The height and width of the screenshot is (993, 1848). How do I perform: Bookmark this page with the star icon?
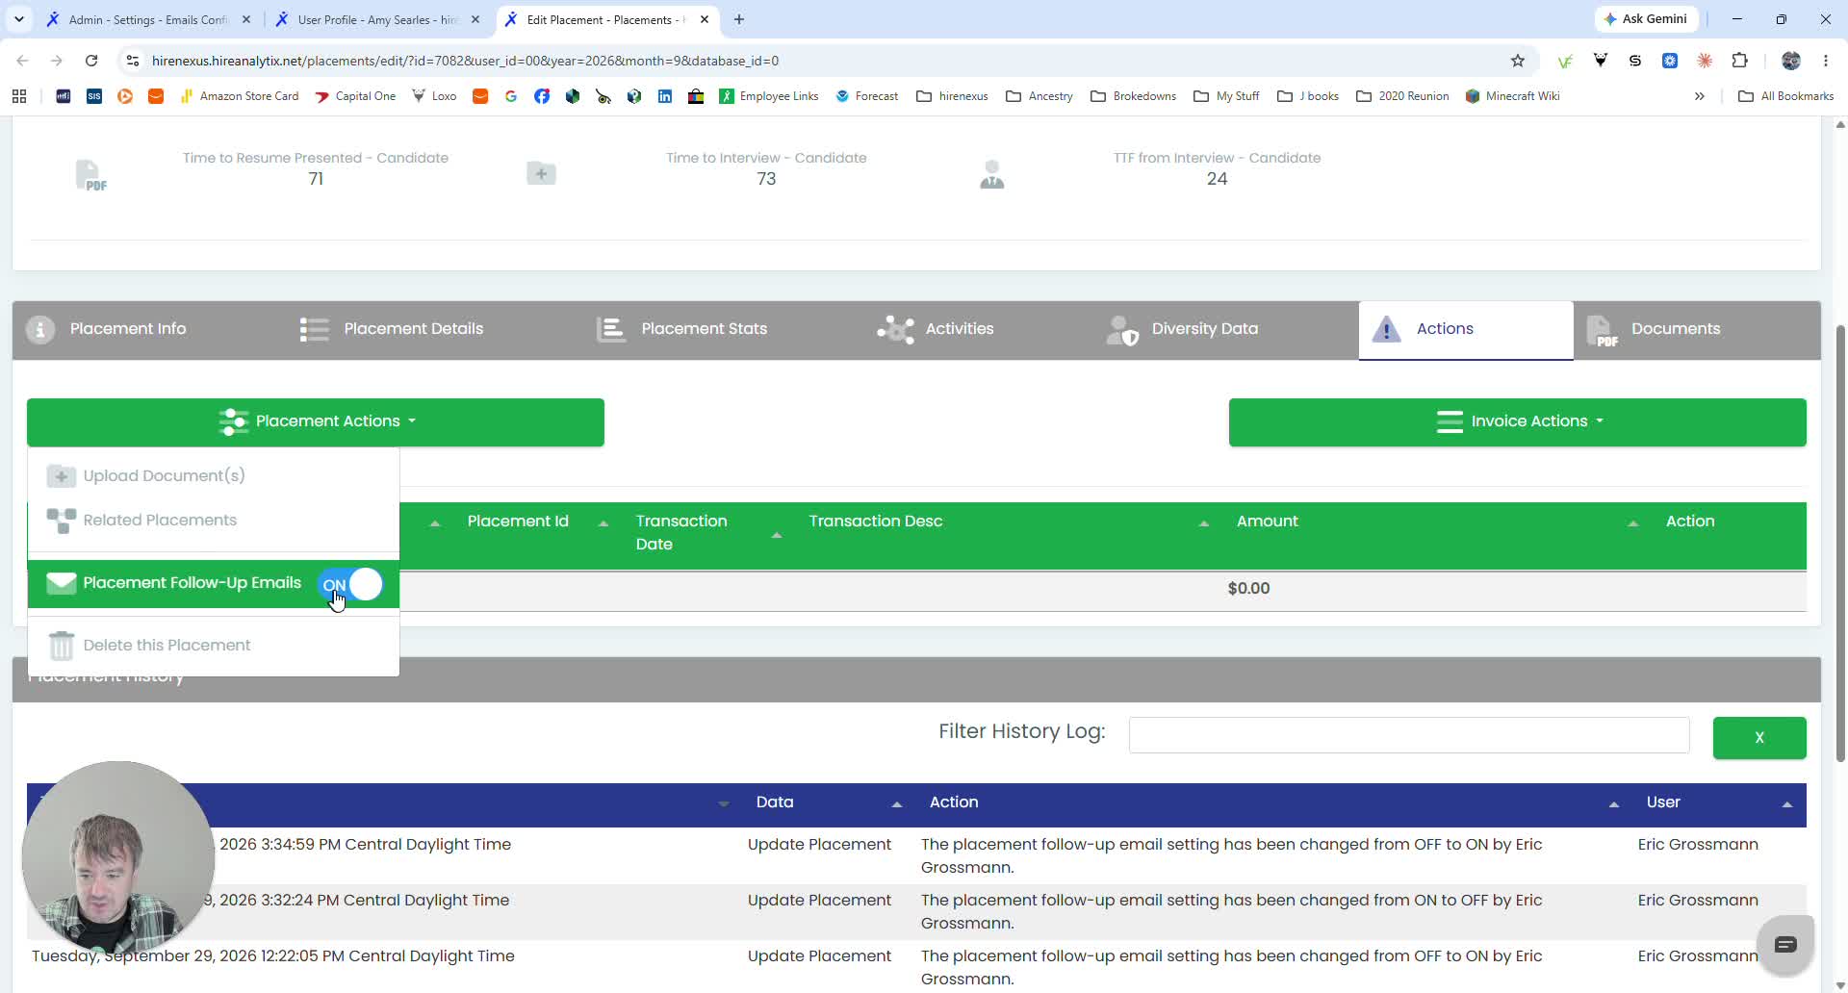[1518, 61]
